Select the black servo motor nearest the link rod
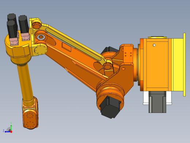 [x=24, y=25]
